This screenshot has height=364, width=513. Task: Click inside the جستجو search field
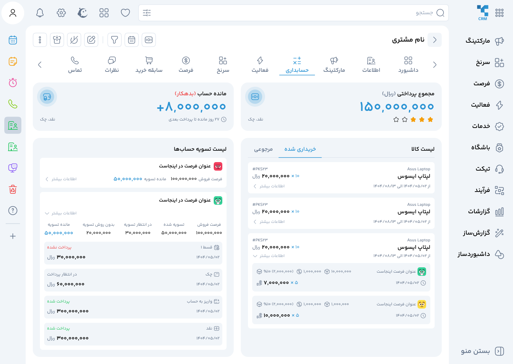[x=294, y=13]
